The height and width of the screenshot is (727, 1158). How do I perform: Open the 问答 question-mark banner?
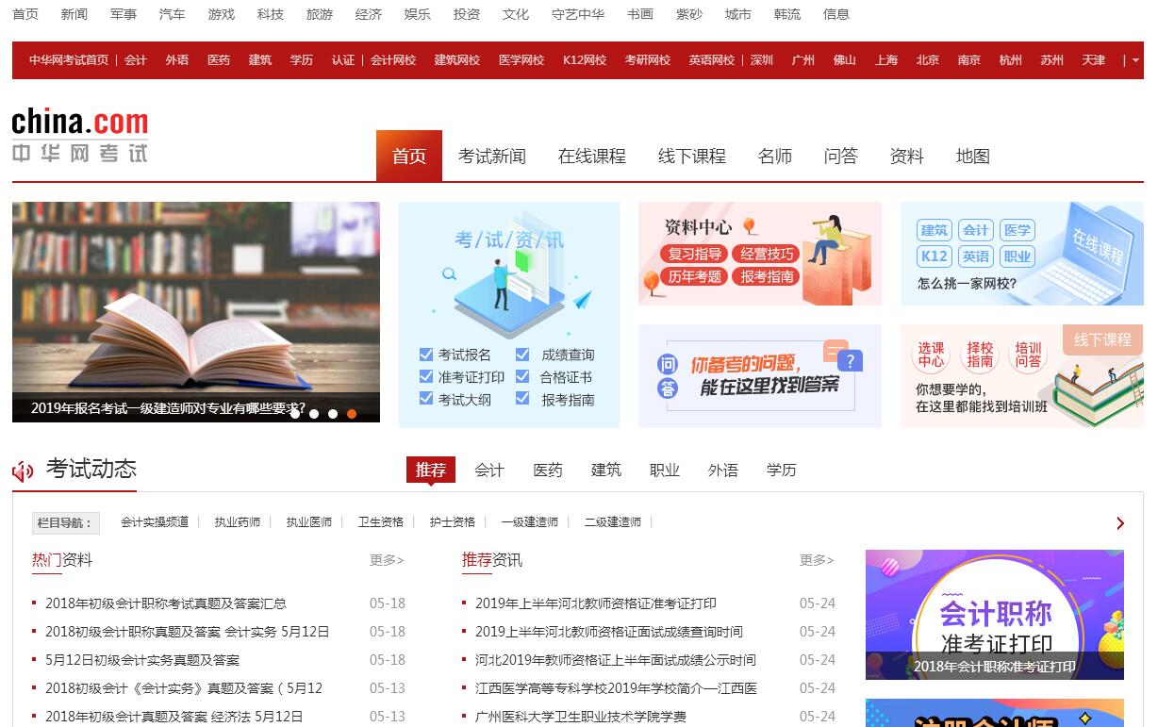coord(759,375)
